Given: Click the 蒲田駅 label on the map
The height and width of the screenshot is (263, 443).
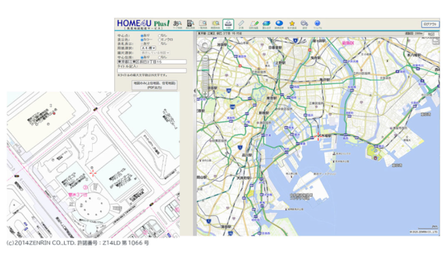Looking at the screenshot, I should tap(226, 227).
